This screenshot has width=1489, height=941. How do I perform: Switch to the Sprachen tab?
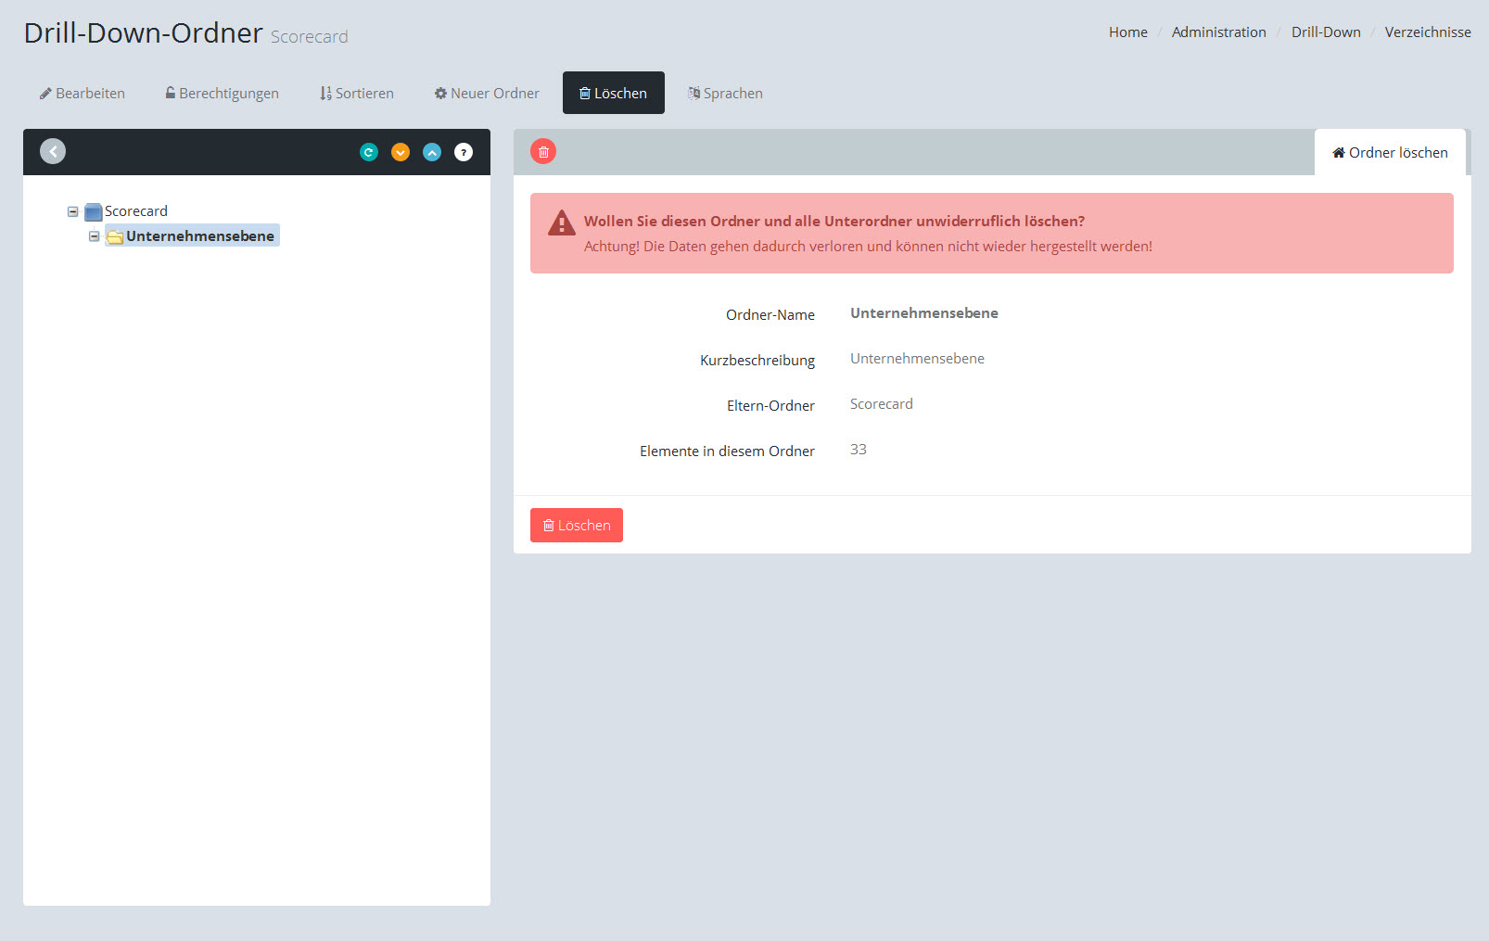tap(725, 93)
